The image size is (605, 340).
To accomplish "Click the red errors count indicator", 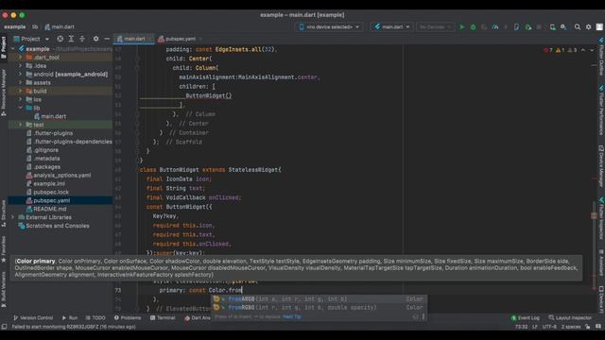I will point(548,50).
